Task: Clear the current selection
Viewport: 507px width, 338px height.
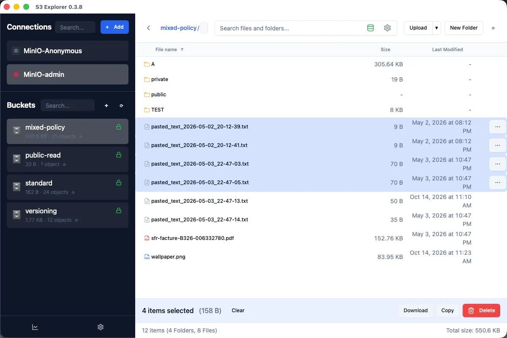Action: click(x=238, y=311)
